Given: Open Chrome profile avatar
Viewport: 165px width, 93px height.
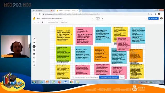Looking at the screenshot, I should [x=159, y=14].
